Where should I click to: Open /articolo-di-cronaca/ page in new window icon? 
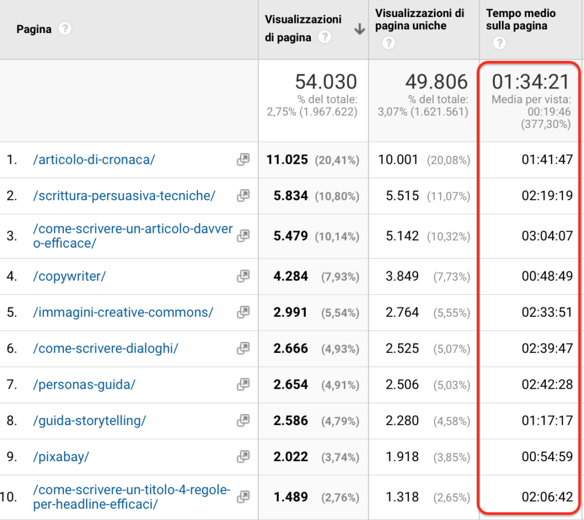[x=243, y=160]
